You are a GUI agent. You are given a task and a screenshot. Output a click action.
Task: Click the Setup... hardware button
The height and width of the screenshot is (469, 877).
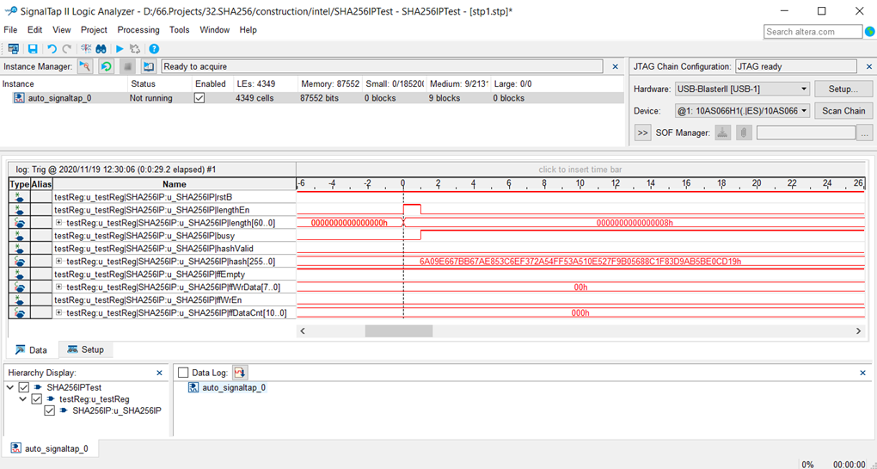coord(843,89)
